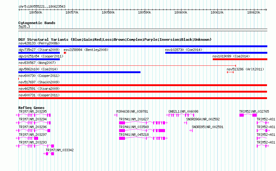This screenshot has height=171, width=276.
Task: Select the TRIM41|NM_201627 transcript label
Action: (x=134, y=119)
